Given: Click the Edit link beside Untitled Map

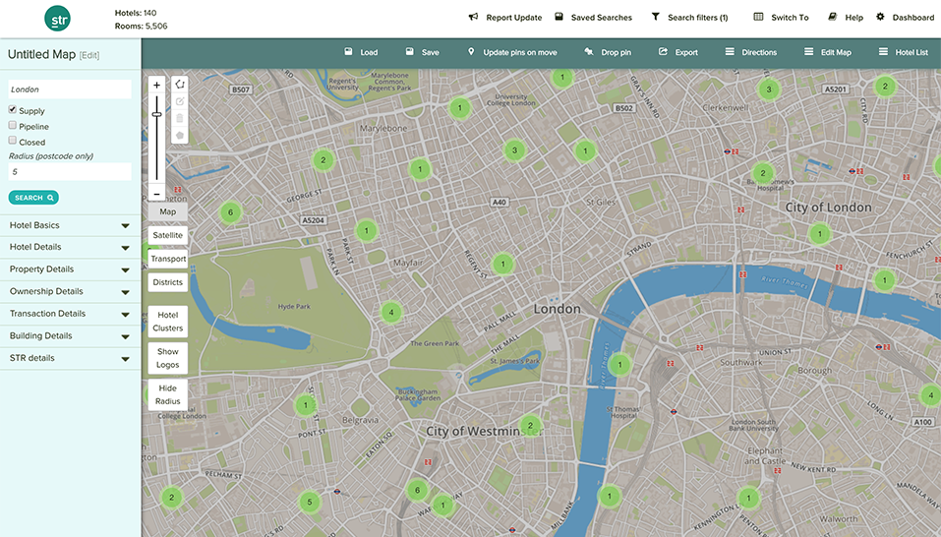Looking at the screenshot, I should point(89,56).
